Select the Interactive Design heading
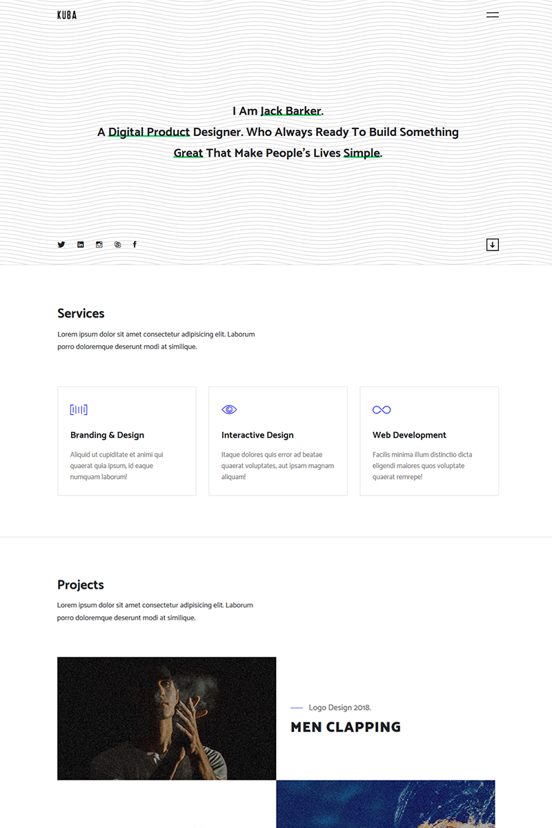Viewport: 552px width, 828px height. [x=257, y=435]
